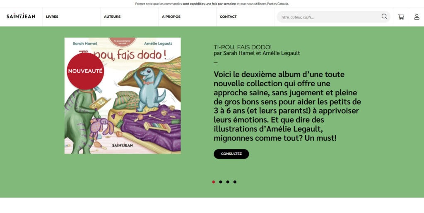Open the Livres menu
Screen dimensions: 424x213
pyautogui.click(x=52, y=17)
